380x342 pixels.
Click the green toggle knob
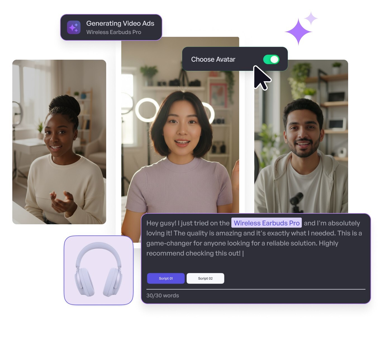point(274,59)
